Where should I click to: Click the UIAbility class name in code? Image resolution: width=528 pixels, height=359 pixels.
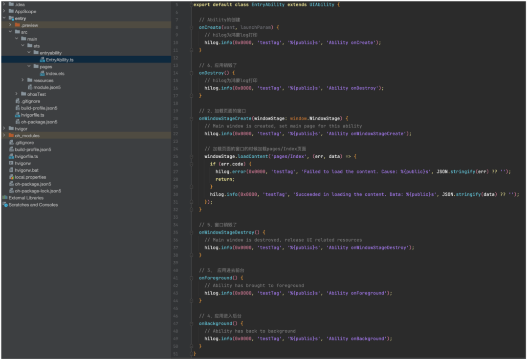tap(322, 5)
